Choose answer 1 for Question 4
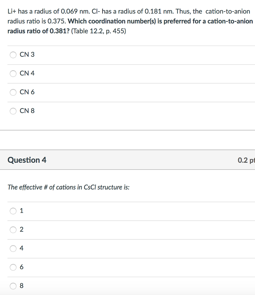The width and height of the screenshot is (255, 295). [13, 211]
